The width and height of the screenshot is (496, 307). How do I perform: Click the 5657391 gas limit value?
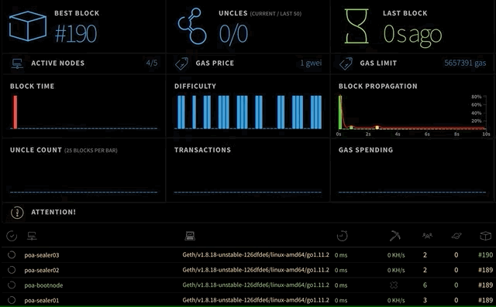[x=465, y=63]
